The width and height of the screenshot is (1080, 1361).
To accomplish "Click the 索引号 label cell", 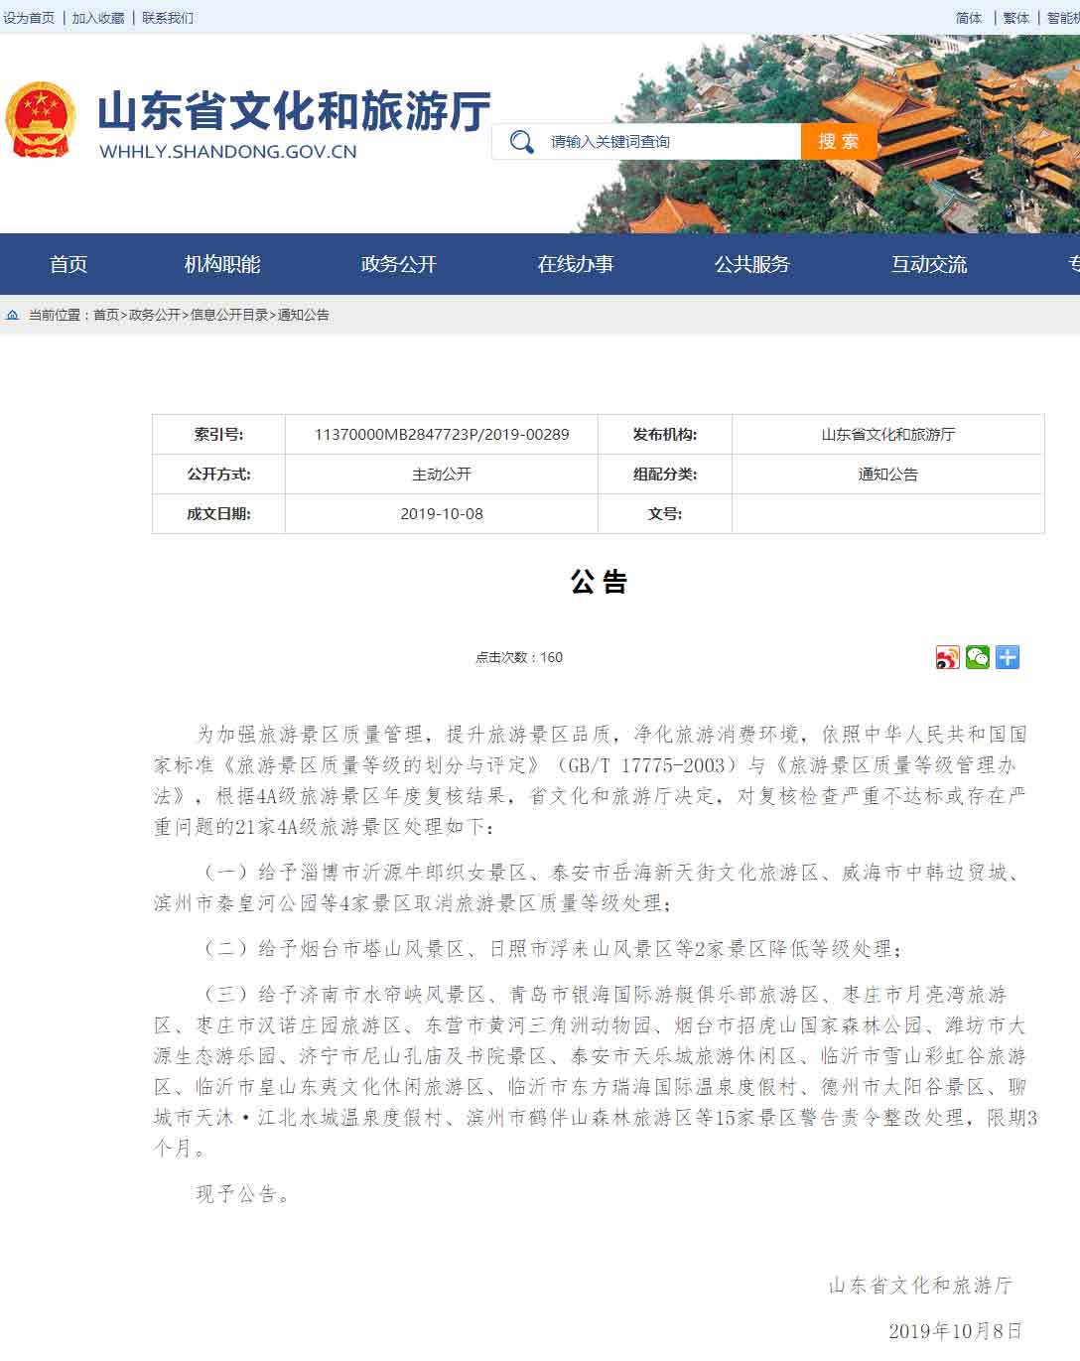I will (x=218, y=434).
